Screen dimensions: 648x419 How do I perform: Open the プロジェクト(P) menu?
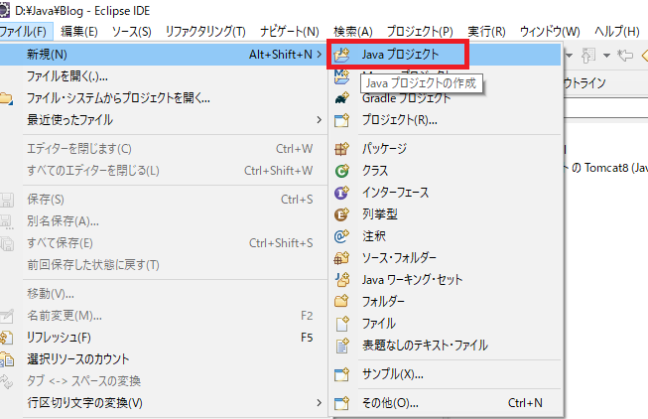tap(420, 32)
